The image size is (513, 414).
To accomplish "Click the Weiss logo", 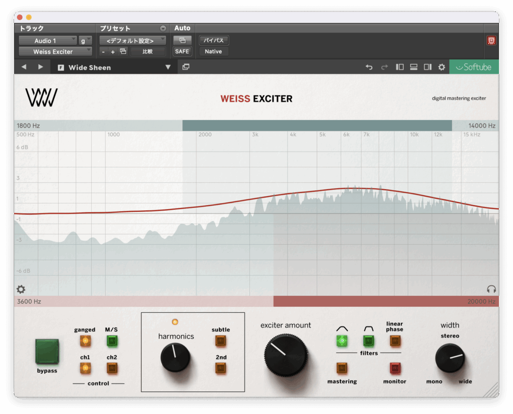I will [42, 98].
